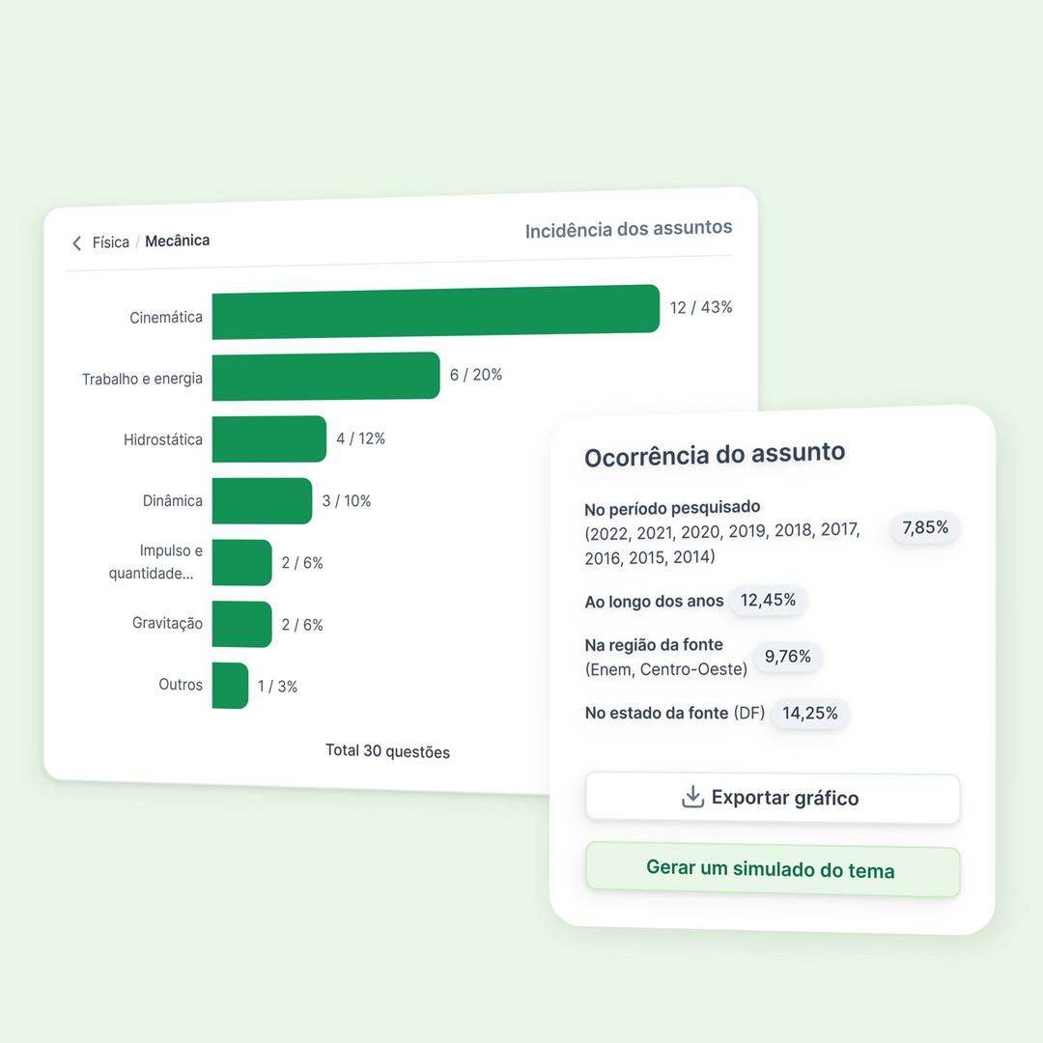Click the 7,85% percentage badge
Screen dimensions: 1043x1043
925,527
